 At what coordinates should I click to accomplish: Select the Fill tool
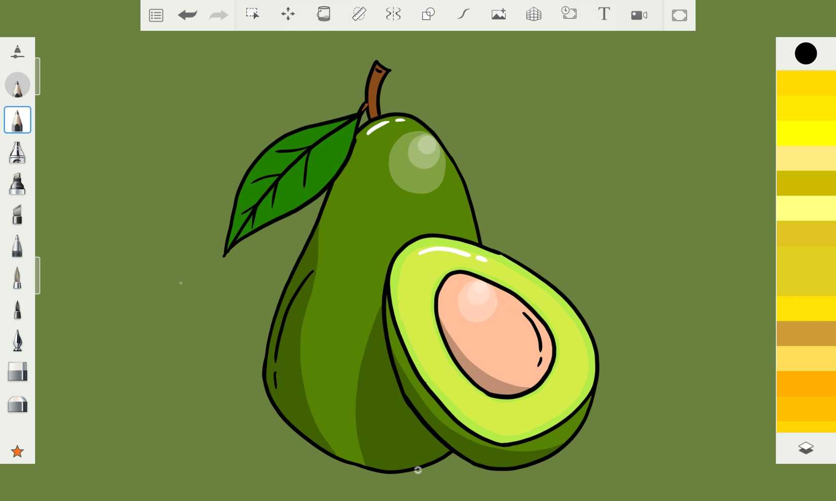click(x=324, y=15)
